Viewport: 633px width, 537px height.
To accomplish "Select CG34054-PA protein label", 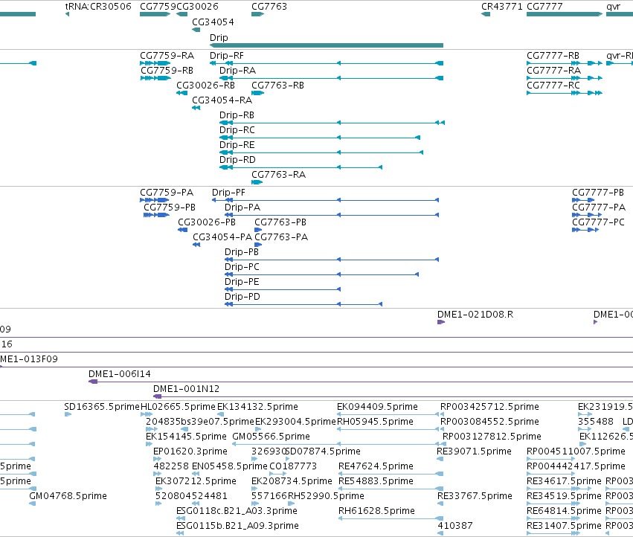I will coord(222,237).
